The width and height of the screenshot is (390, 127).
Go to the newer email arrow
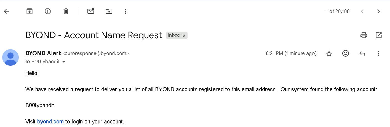pyautogui.click(x=362, y=11)
